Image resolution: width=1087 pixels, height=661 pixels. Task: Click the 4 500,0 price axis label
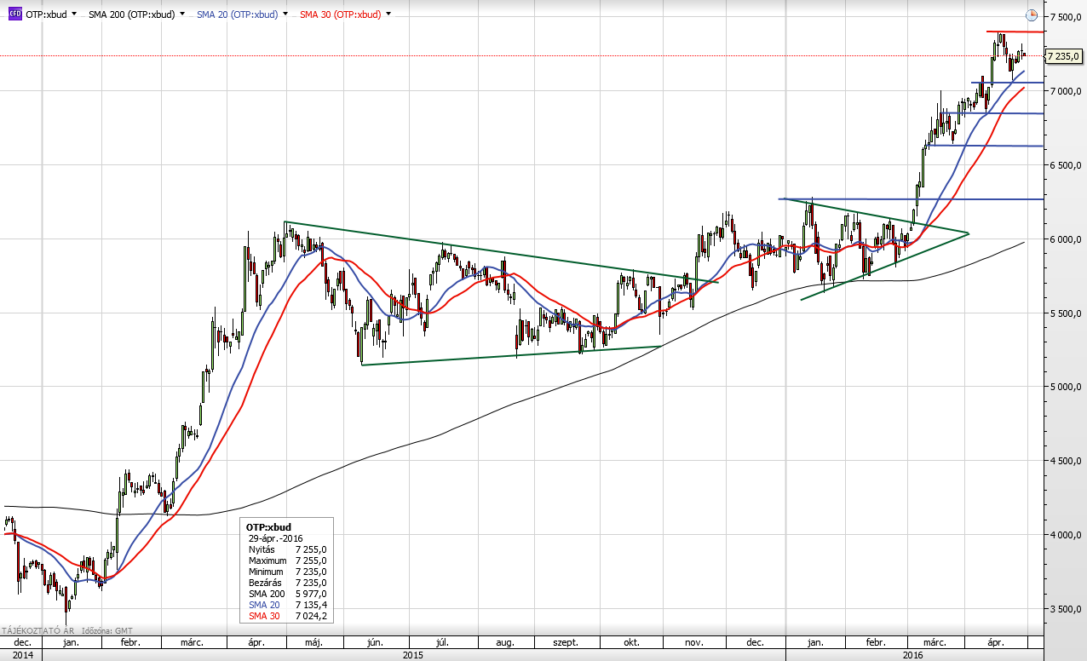coord(1066,462)
